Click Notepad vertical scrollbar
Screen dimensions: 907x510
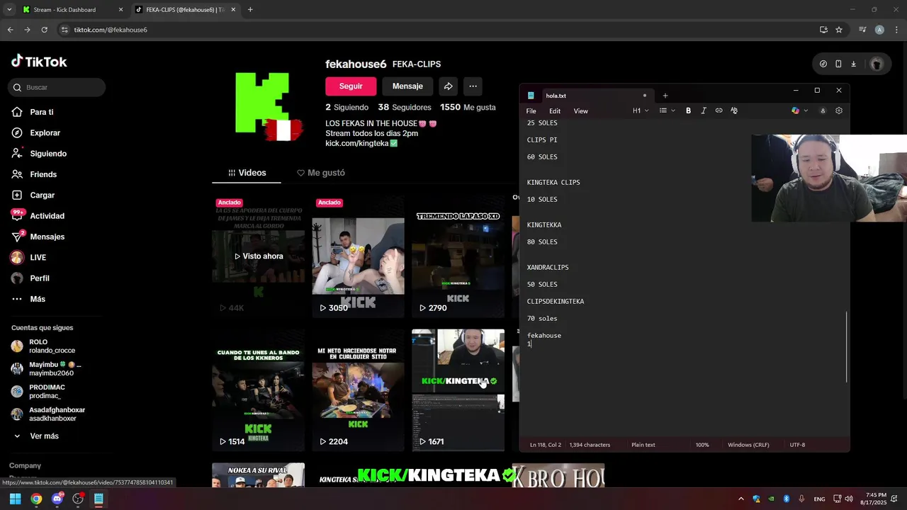847,347
